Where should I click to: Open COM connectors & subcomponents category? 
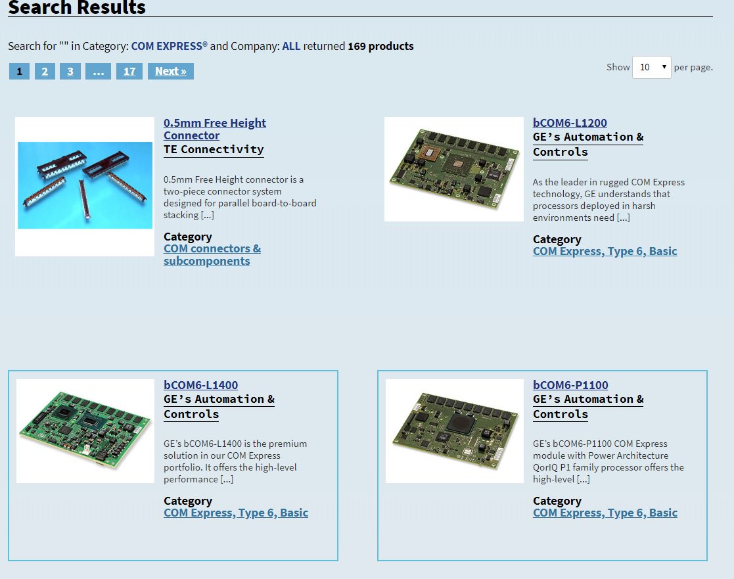(212, 254)
